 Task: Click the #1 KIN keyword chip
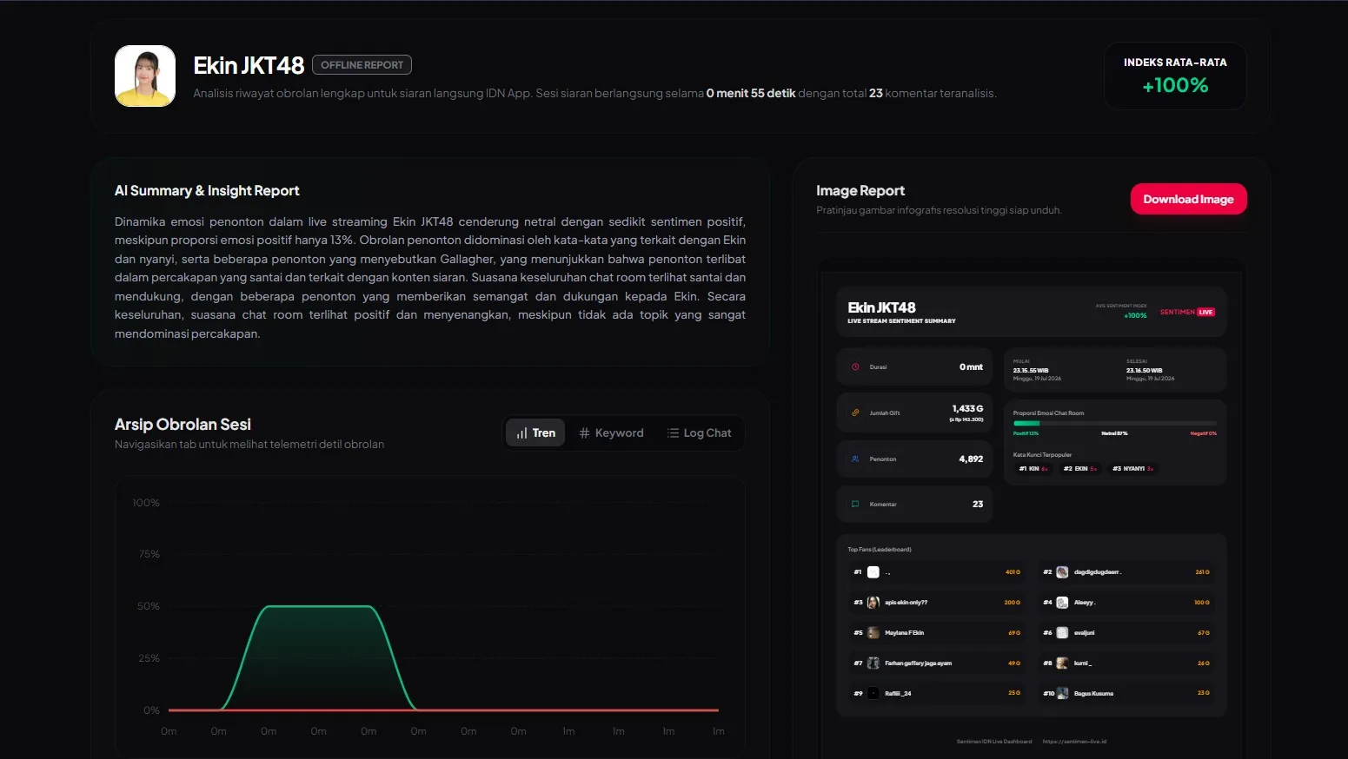pyautogui.click(x=1033, y=469)
